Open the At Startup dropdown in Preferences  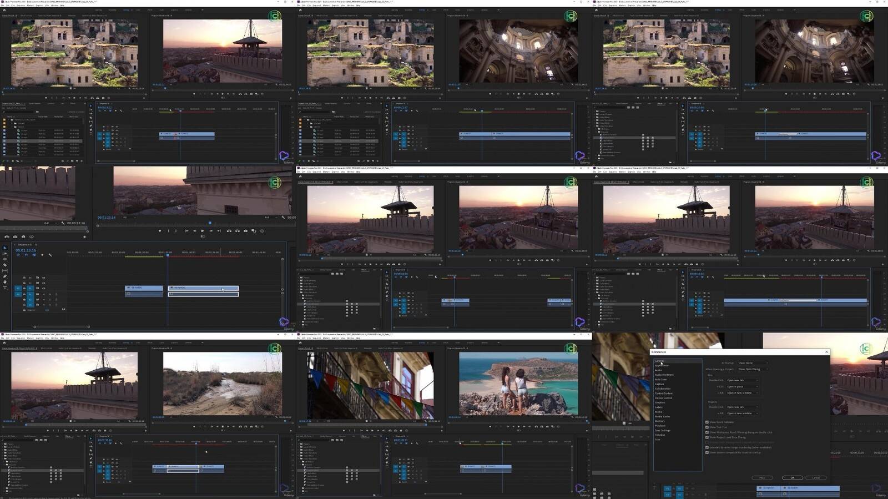[x=753, y=363]
